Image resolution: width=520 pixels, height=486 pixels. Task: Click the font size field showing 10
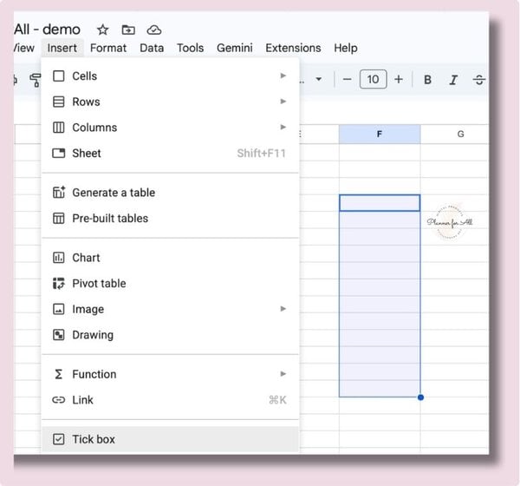click(373, 79)
